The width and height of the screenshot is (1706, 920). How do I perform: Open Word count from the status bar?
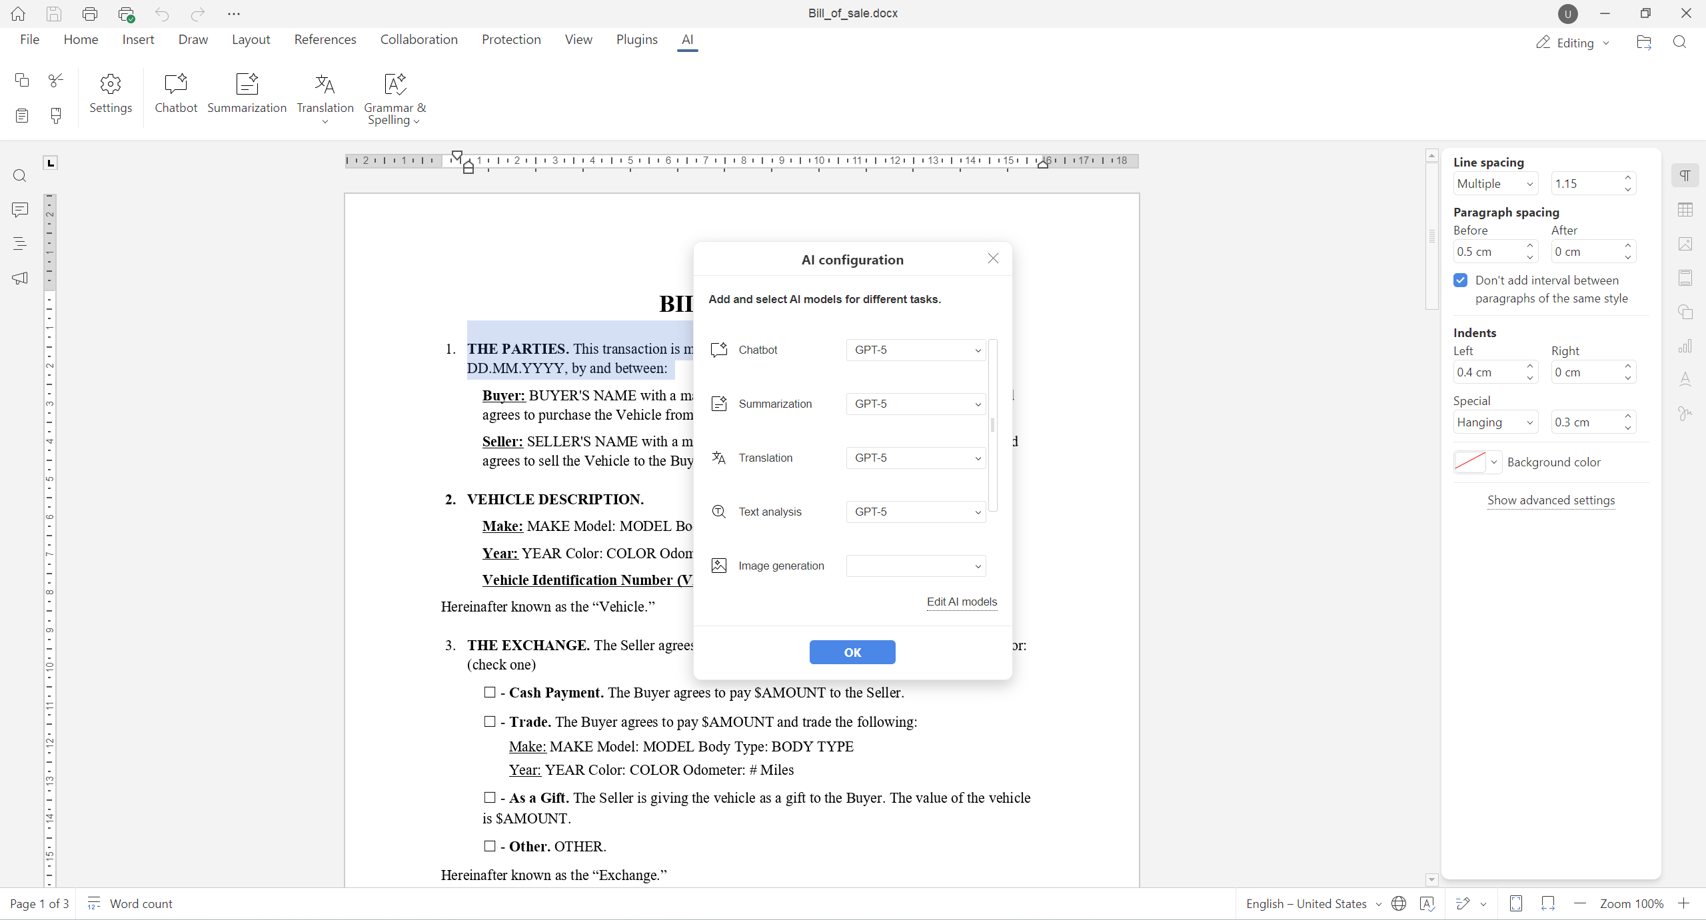140,903
